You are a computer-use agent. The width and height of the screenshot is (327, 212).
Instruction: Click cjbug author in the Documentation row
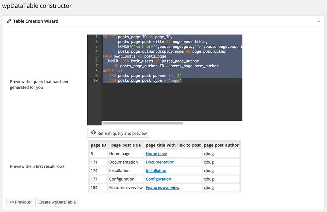coord(221,162)
